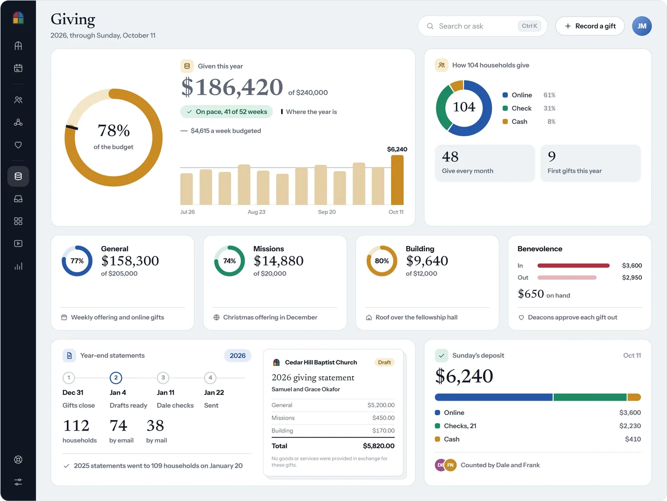Open the heart care sidebar icon
667x501 pixels.
click(x=18, y=145)
